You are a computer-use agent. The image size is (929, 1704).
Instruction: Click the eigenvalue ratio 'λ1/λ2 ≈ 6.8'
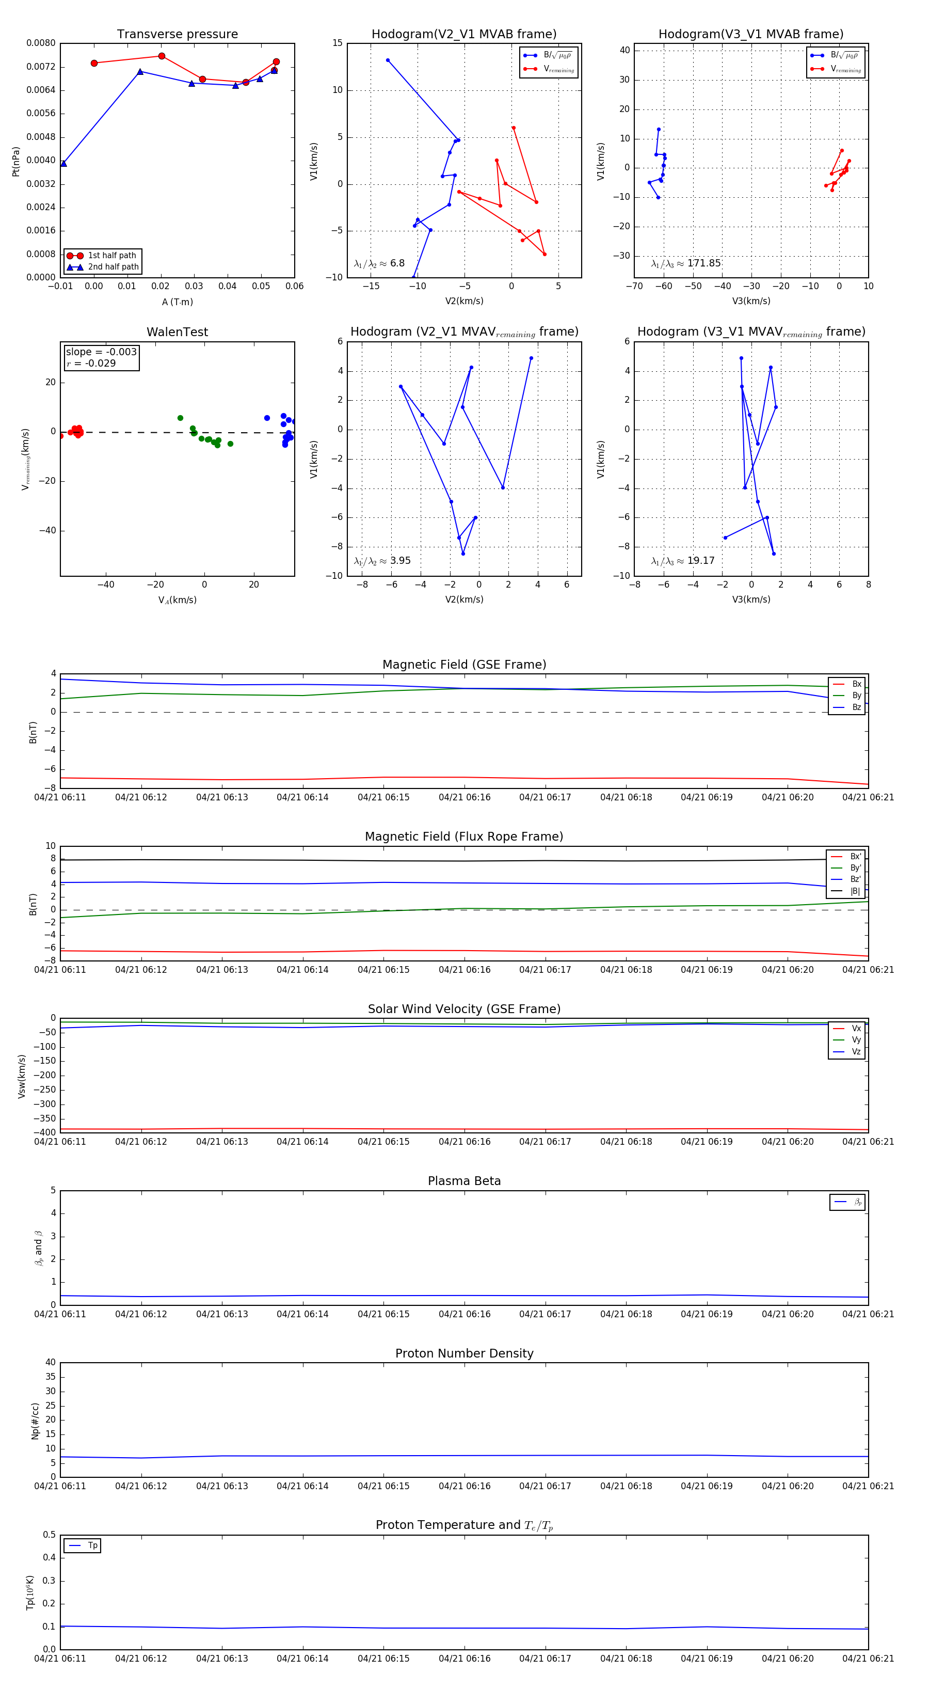pos(379,263)
